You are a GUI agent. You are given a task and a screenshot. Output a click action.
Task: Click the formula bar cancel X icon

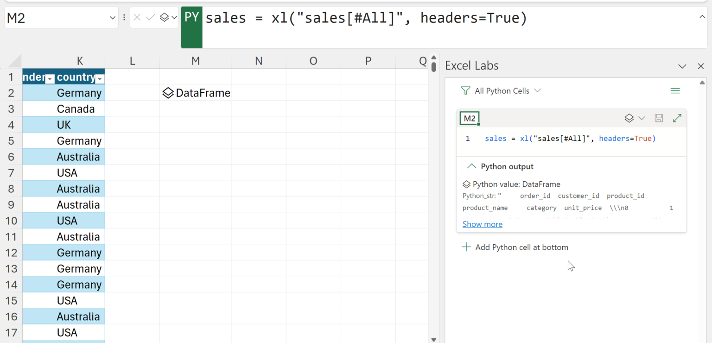(137, 18)
